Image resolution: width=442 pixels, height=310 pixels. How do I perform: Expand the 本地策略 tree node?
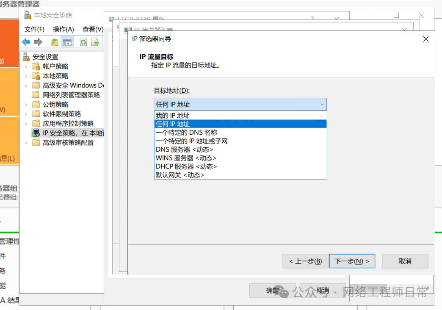pyautogui.click(x=26, y=76)
